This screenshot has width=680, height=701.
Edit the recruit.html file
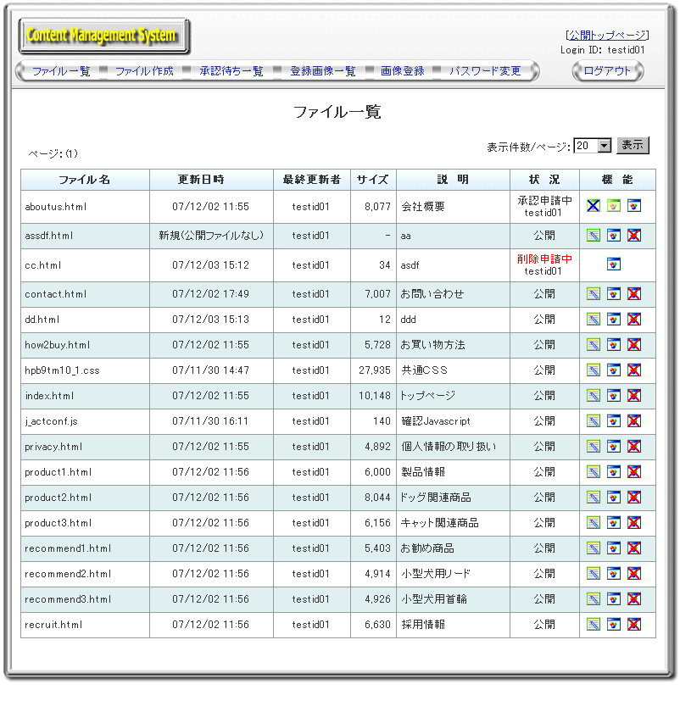click(x=594, y=625)
